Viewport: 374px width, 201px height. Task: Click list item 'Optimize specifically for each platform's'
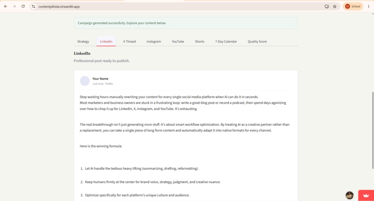click(x=137, y=195)
